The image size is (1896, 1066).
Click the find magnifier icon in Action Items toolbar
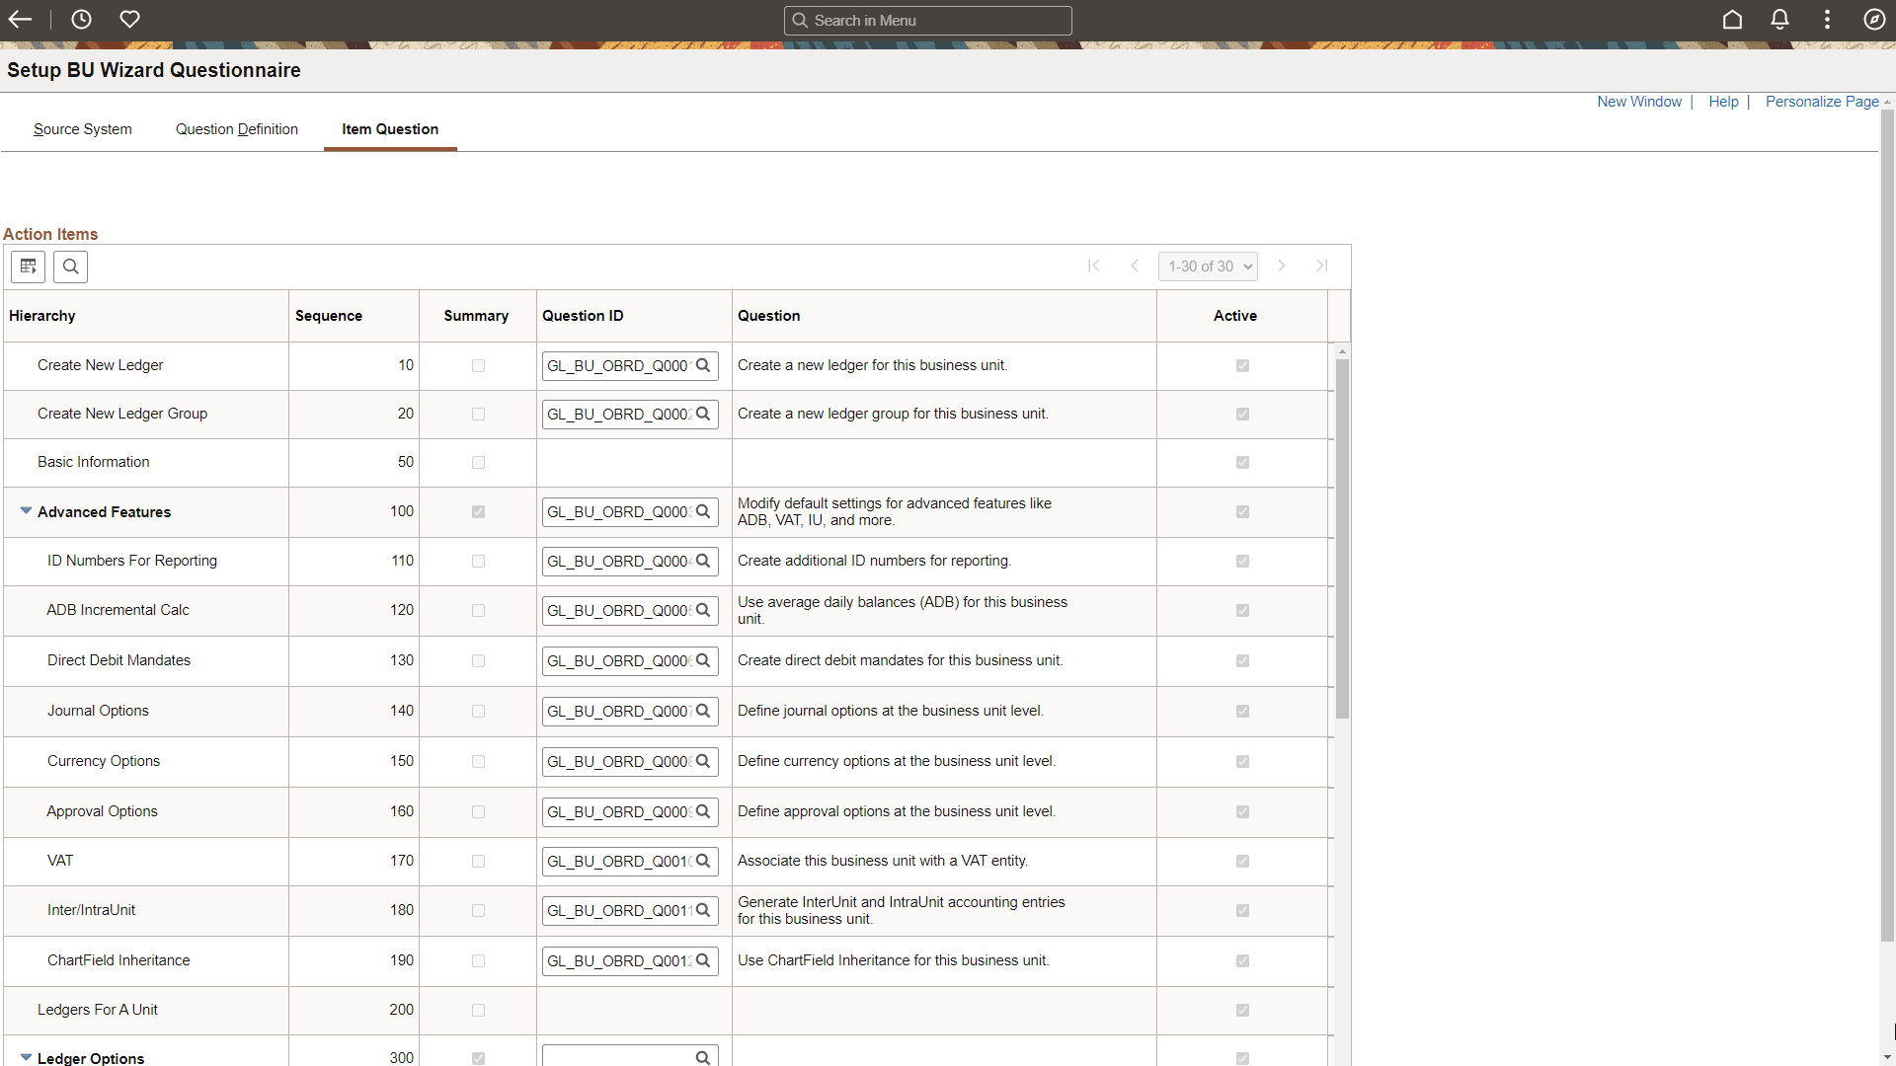[70, 266]
